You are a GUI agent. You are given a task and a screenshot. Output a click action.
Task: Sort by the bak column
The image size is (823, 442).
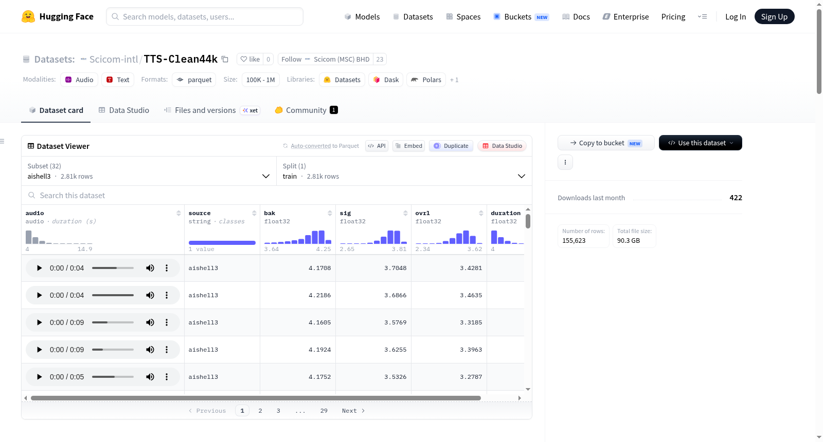330,213
